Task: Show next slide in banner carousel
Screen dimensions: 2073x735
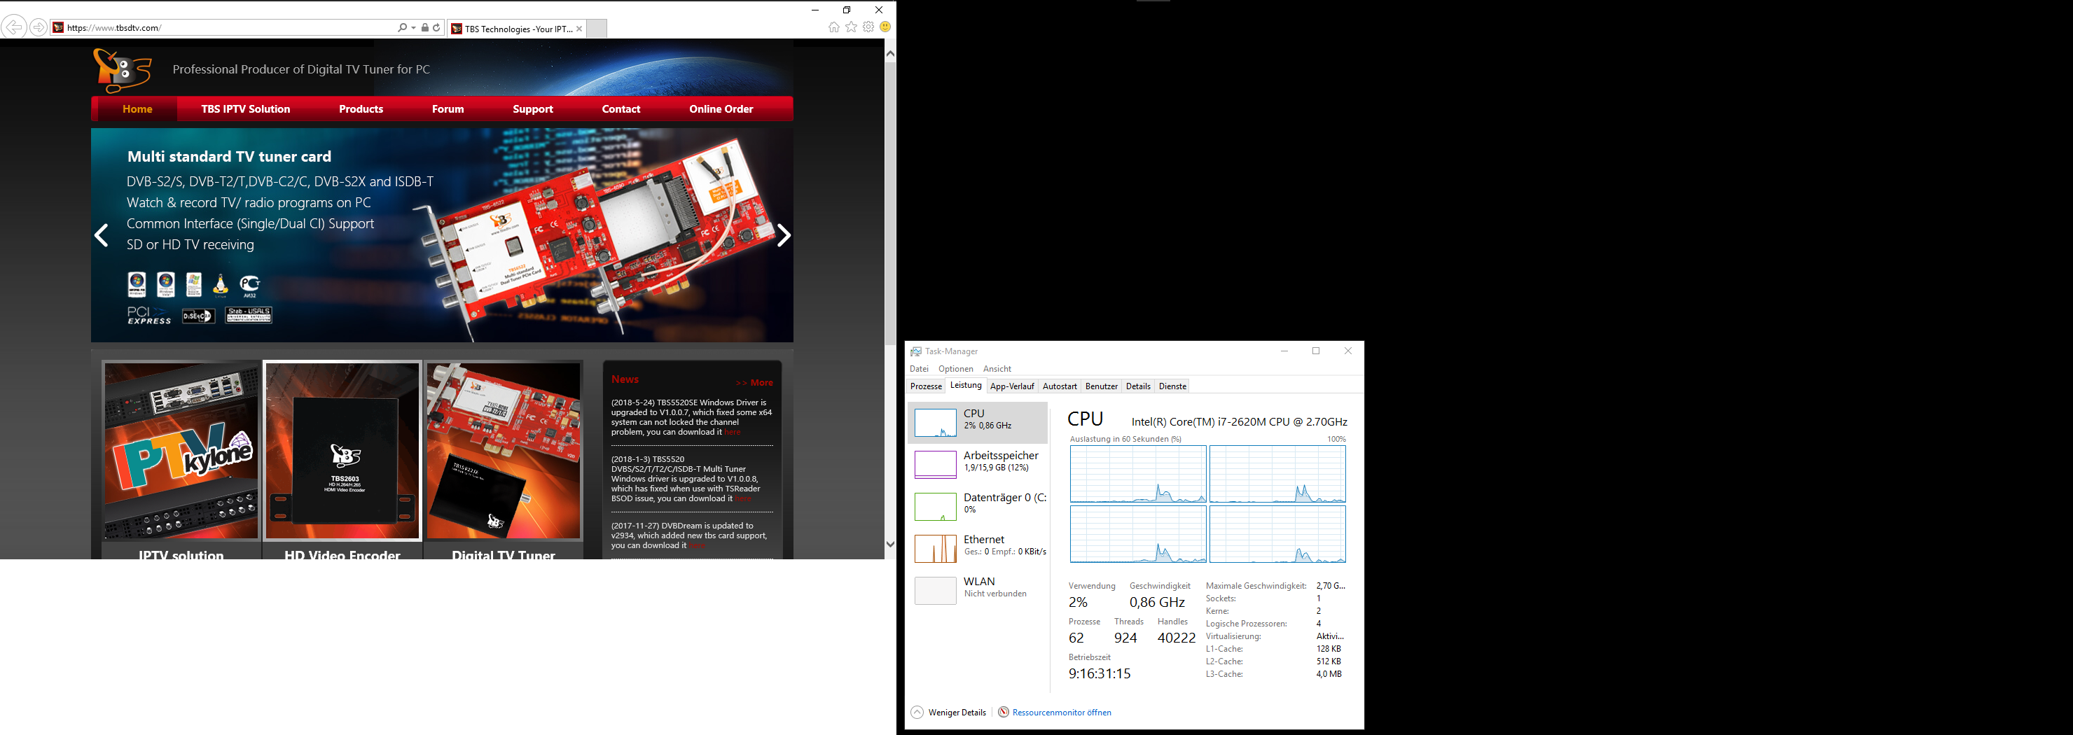Action: [x=784, y=236]
